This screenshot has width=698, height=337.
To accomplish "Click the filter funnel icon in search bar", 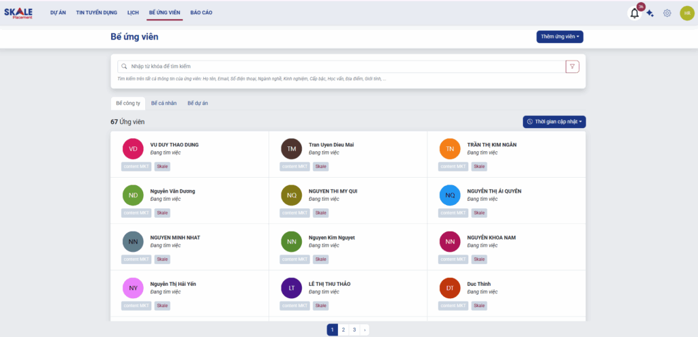I will (572, 66).
